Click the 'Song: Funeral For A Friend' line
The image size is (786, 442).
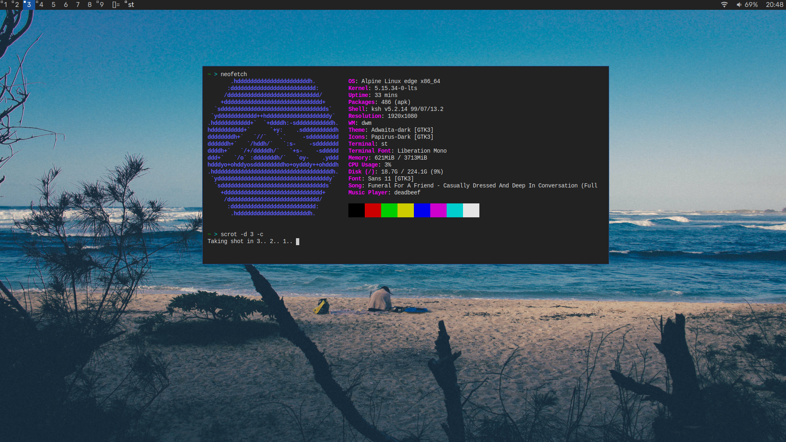click(473, 185)
